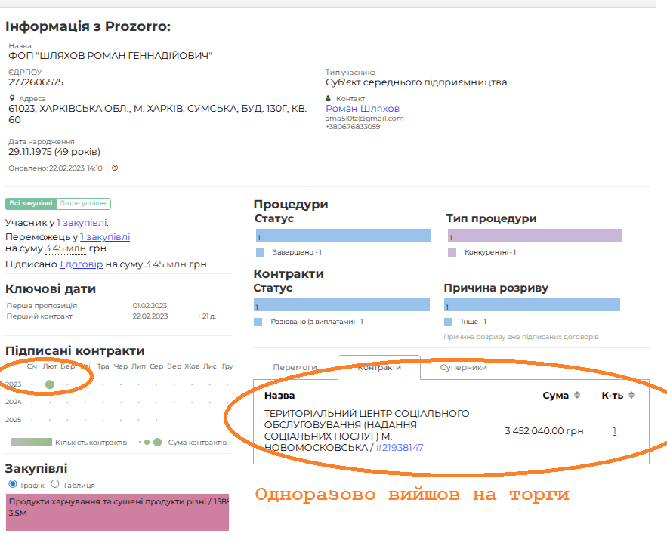Open tender link #21938147
The height and width of the screenshot is (543, 667).
pos(399,448)
